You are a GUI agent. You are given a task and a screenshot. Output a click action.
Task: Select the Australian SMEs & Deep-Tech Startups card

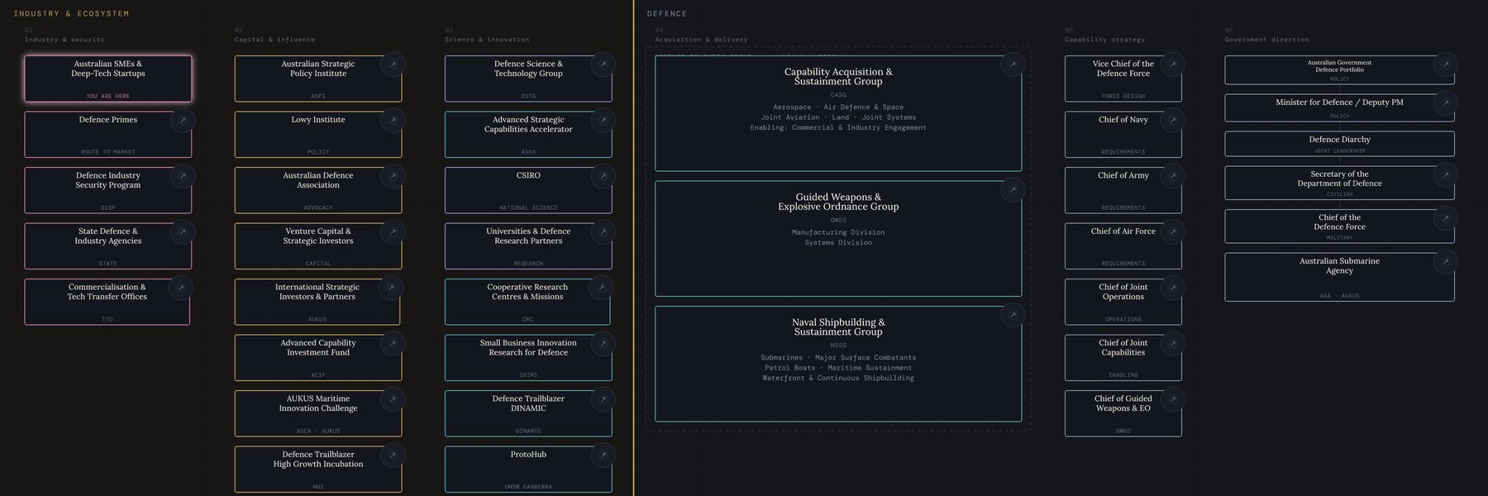tap(108, 79)
